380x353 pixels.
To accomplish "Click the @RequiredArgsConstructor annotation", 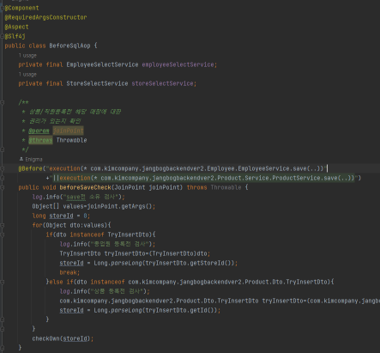I will coord(45,17).
